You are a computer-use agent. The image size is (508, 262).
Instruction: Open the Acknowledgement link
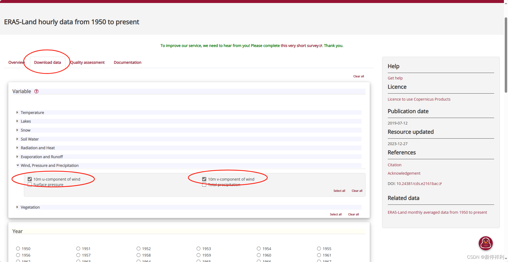point(404,173)
